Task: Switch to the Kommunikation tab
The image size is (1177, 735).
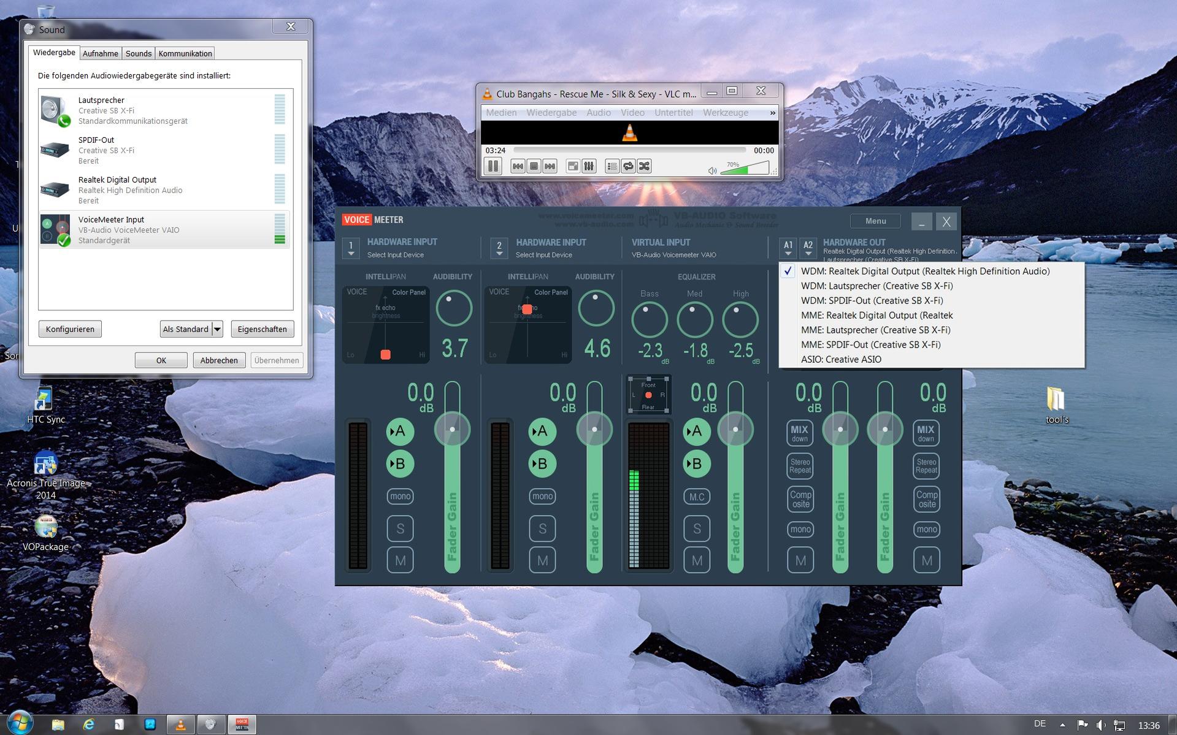Action: [x=185, y=53]
